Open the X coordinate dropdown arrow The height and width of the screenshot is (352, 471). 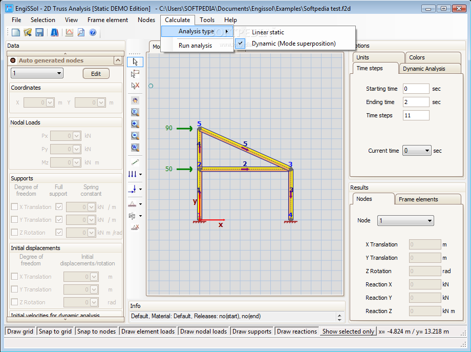click(50, 102)
